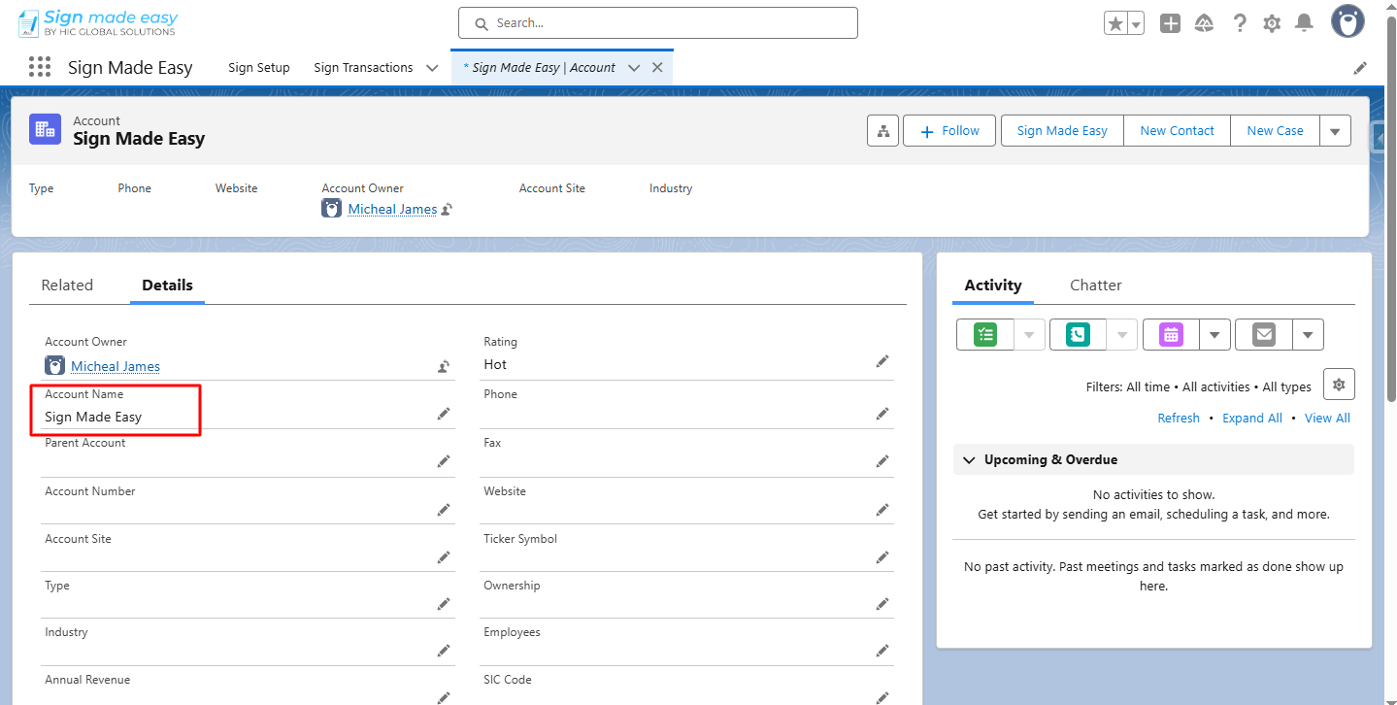
Task: Click the Follow button
Action: [948, 131]
